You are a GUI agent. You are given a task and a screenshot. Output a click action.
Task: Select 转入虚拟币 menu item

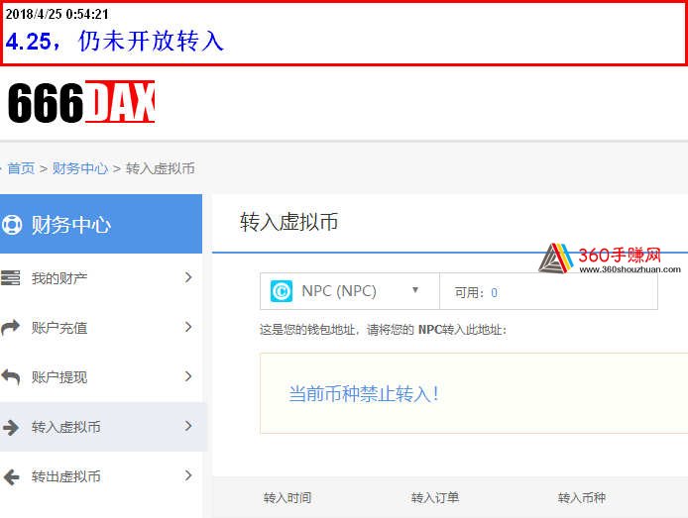point(103,427)
